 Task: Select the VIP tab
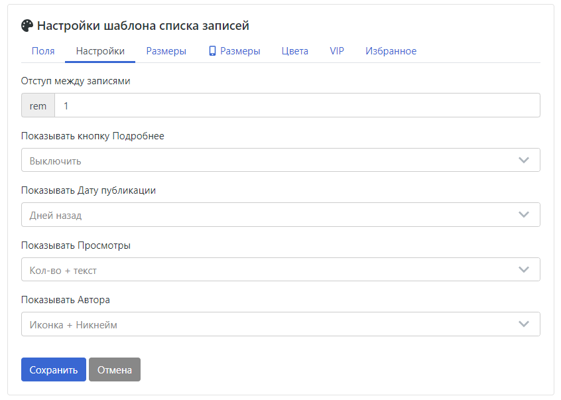337,51
